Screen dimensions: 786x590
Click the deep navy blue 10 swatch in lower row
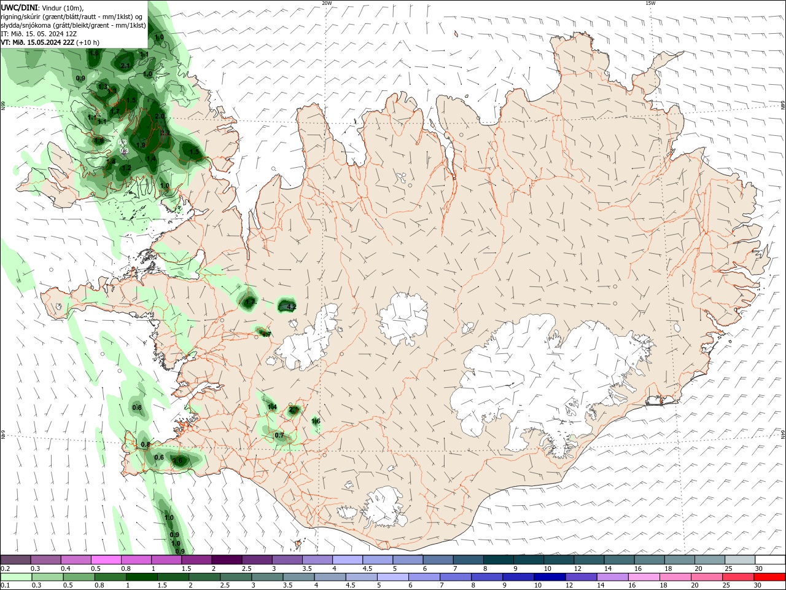pos(550,577)
